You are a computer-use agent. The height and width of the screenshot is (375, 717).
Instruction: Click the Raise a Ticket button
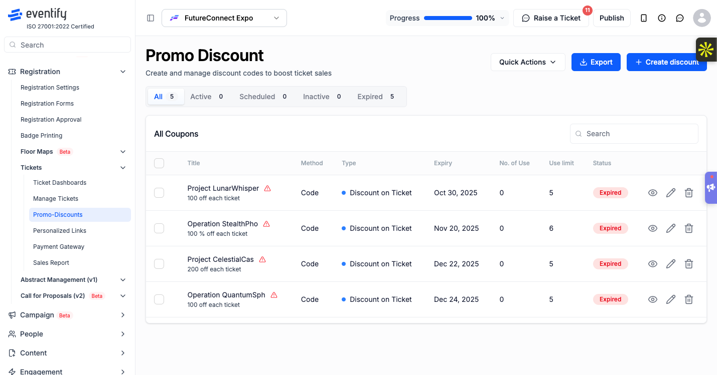pos(551,18)
